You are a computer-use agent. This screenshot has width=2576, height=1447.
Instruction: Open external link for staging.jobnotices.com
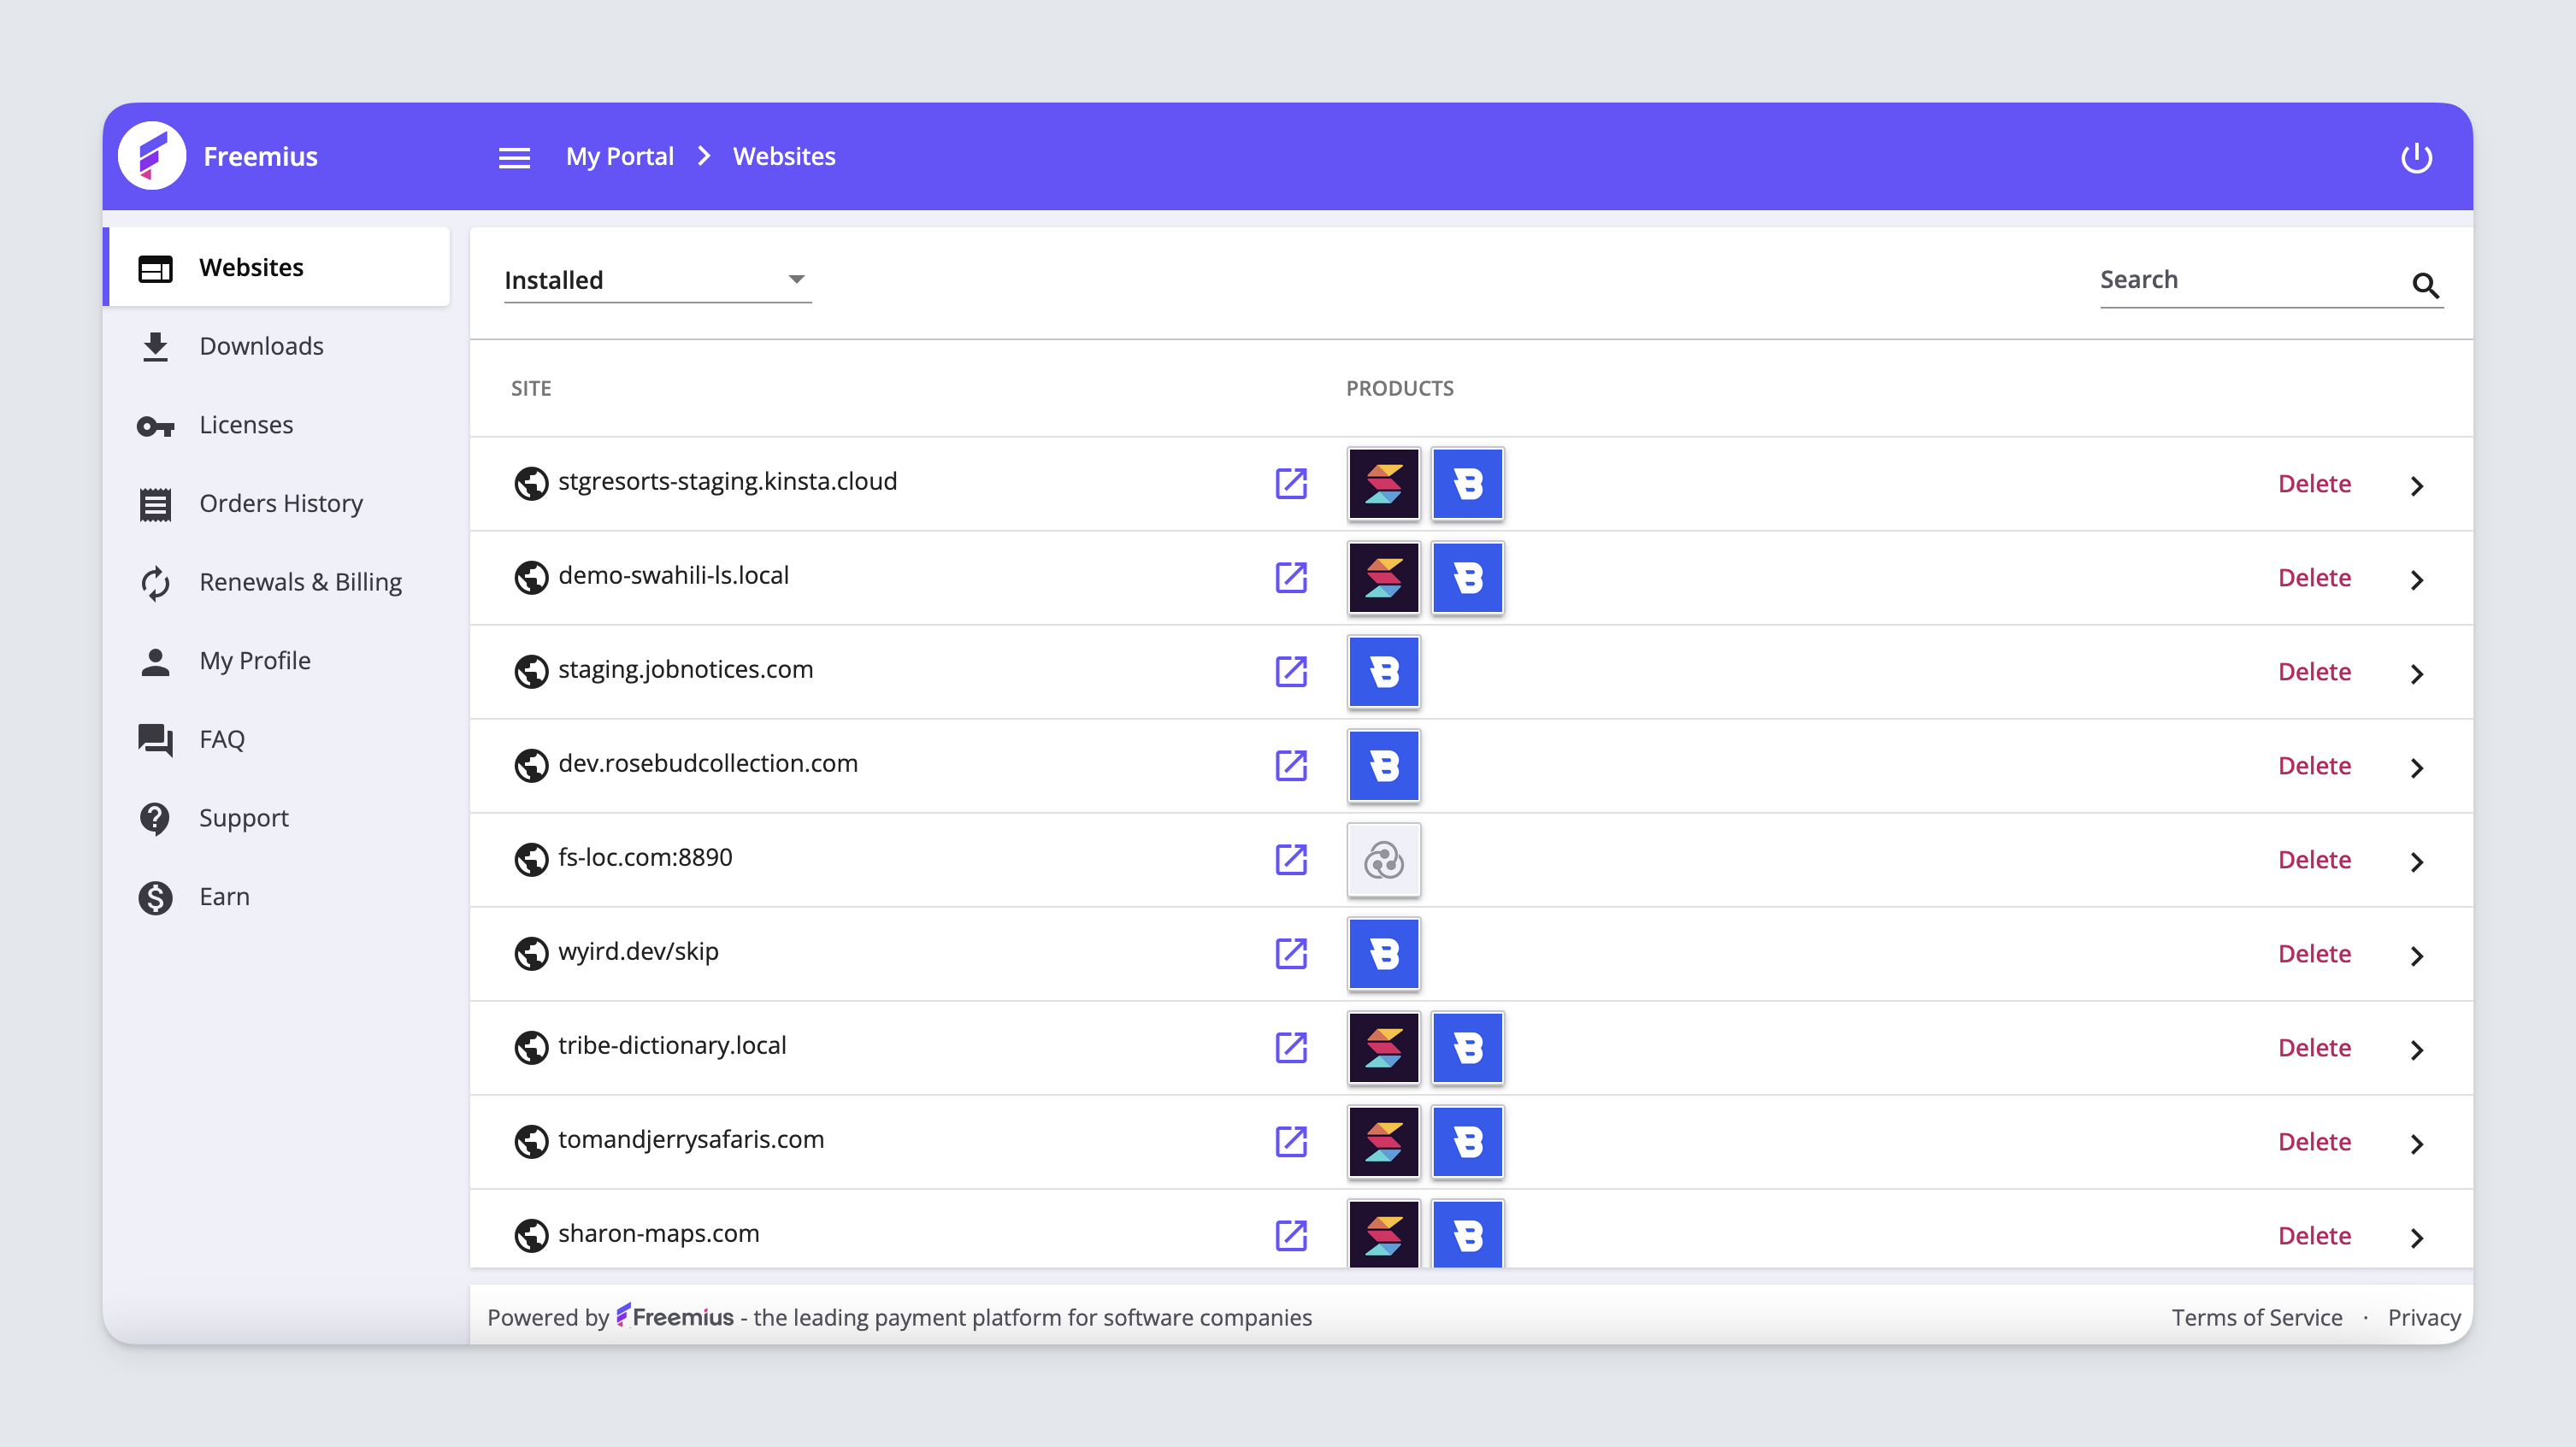pos(1291,671)
